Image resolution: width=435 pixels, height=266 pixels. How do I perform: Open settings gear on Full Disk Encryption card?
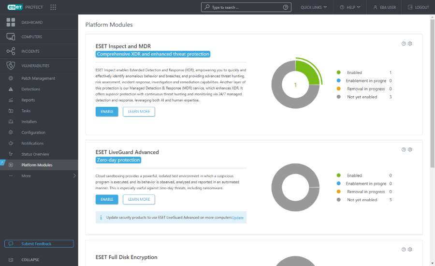410,250
